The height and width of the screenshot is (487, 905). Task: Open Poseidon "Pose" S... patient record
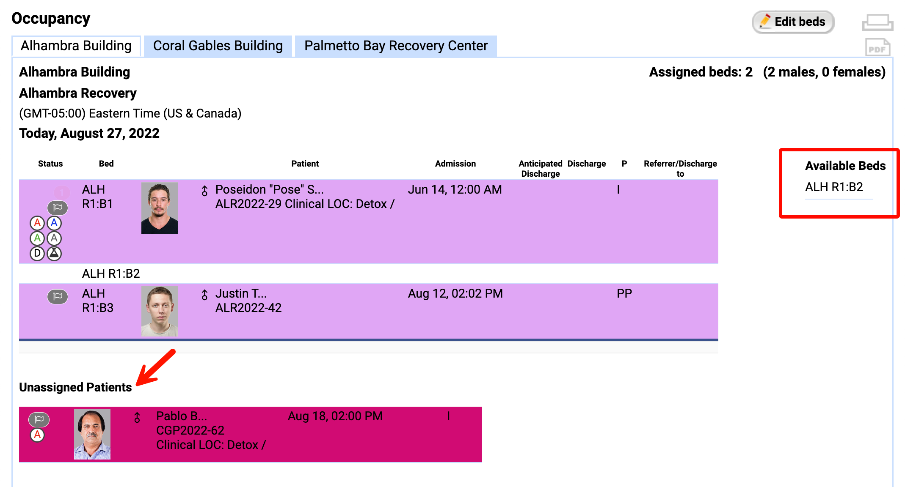(269, 189)
